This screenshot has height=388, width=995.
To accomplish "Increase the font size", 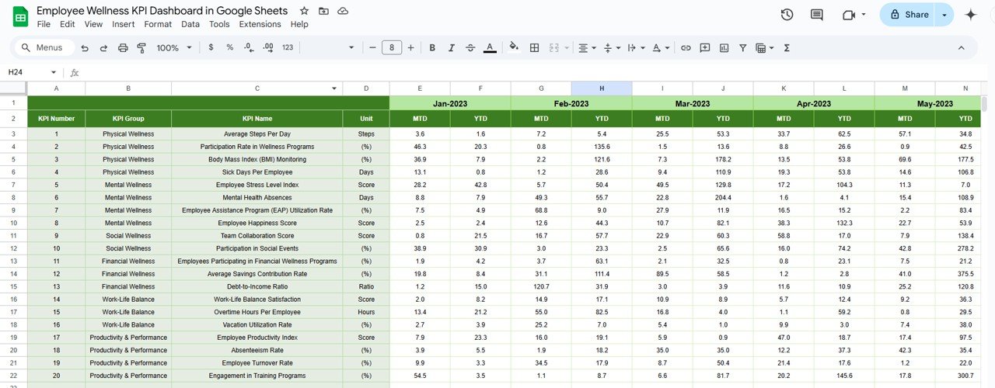I will (410, 48).
